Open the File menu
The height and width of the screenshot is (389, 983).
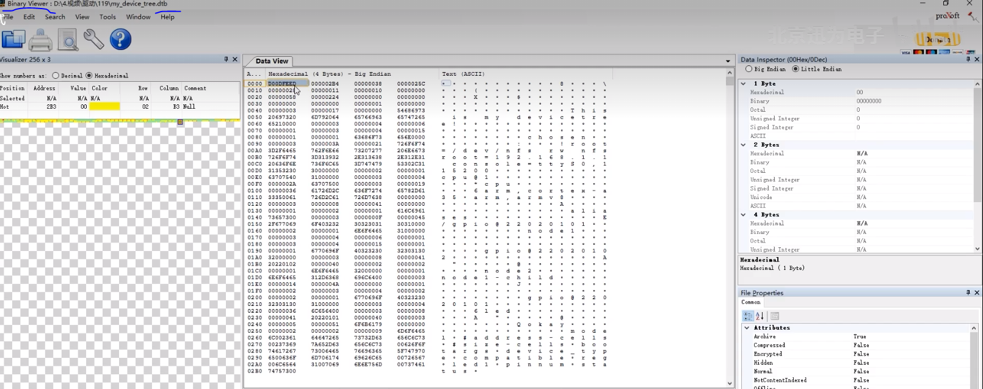[8, 17]
